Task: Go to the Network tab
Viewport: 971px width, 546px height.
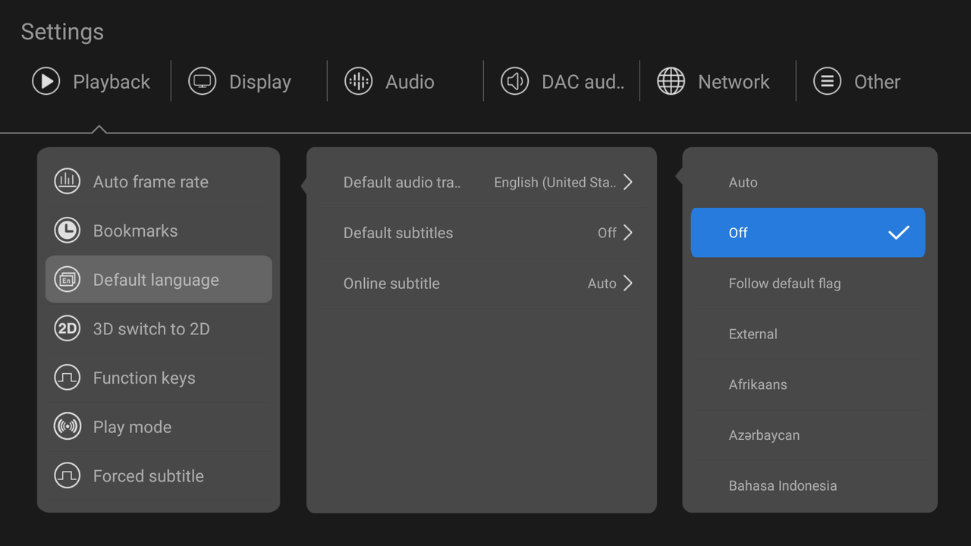Action: pyautogui.click(x=717, y=81)
